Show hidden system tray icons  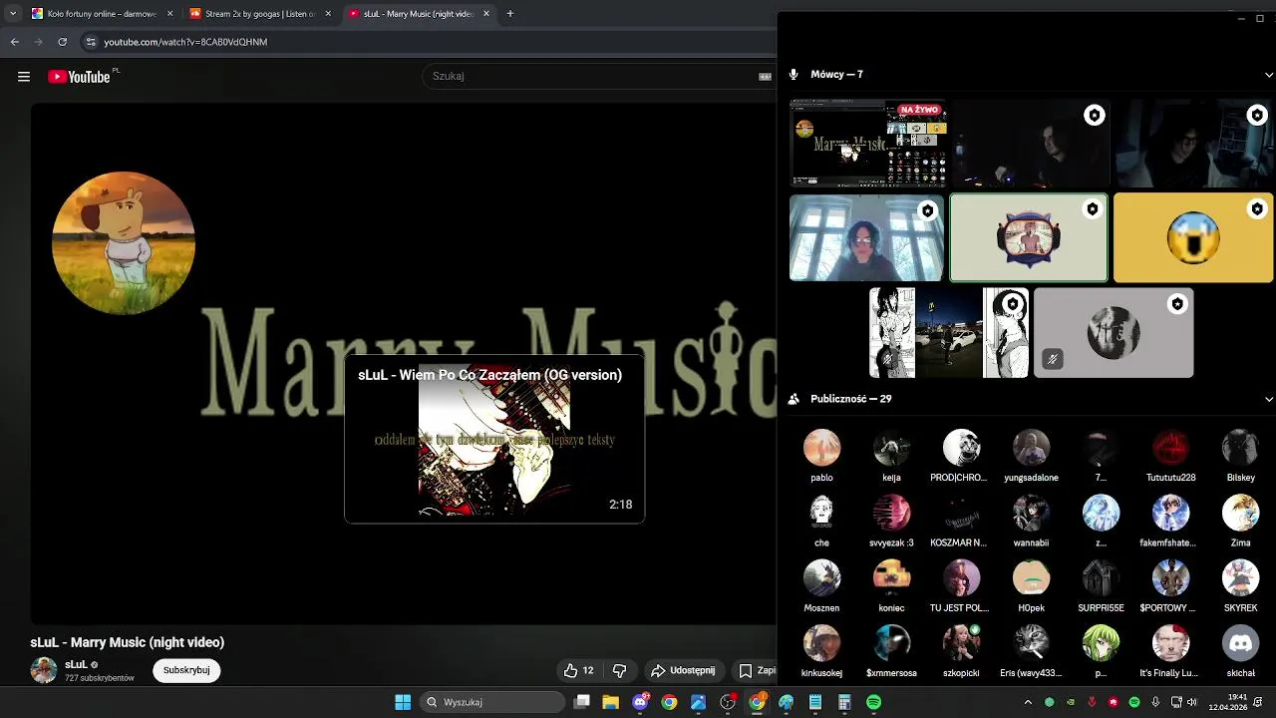click(x=1028, y=702)
